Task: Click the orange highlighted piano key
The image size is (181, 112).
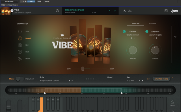Action: 41,105
